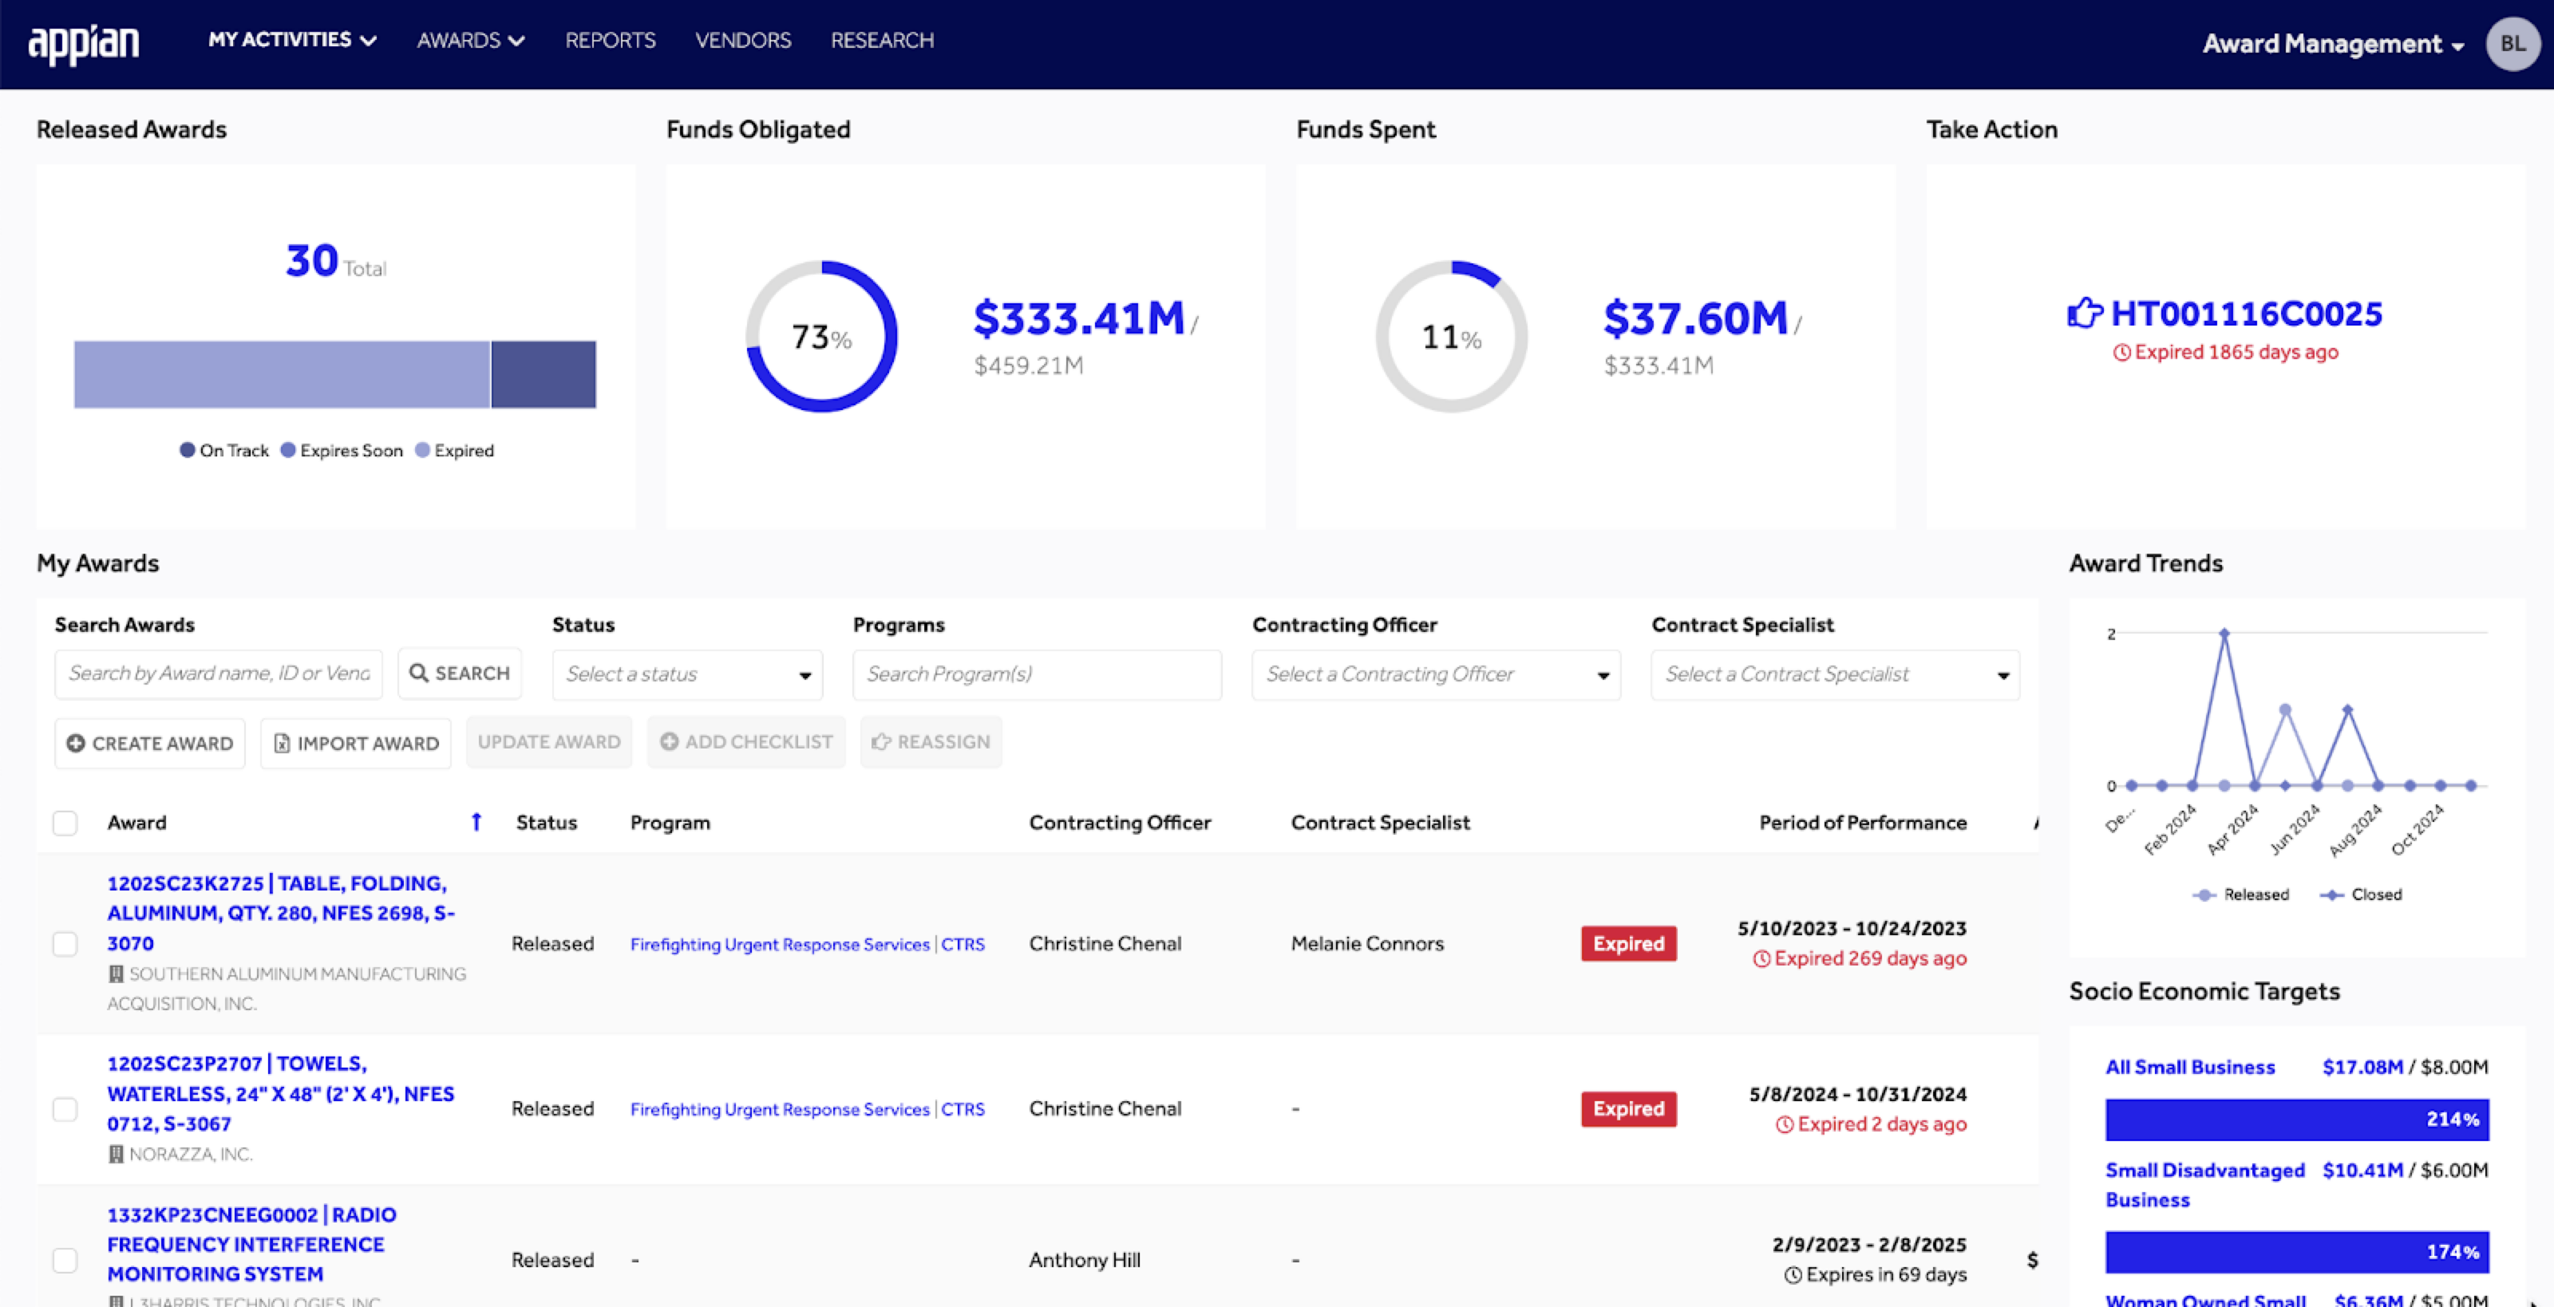Focus the Search Awards text field

218,673
